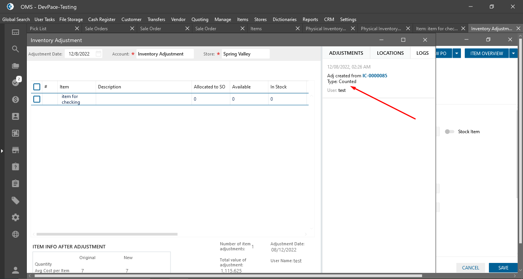Open file storage folder icon in sidebar
This screenshot has height=279, width=523.
coord(15,66)
